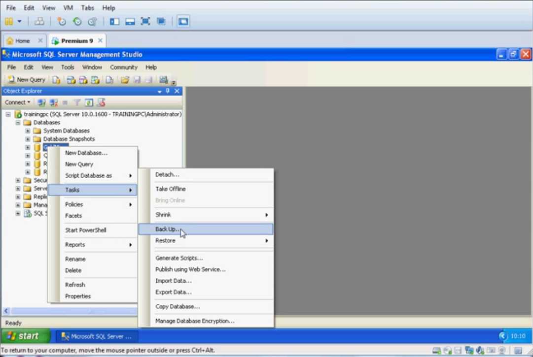Viewport: 533px width, 357px height.
Task: Click the Analysis Services DMX Query icon
Action: click(83, 80)
